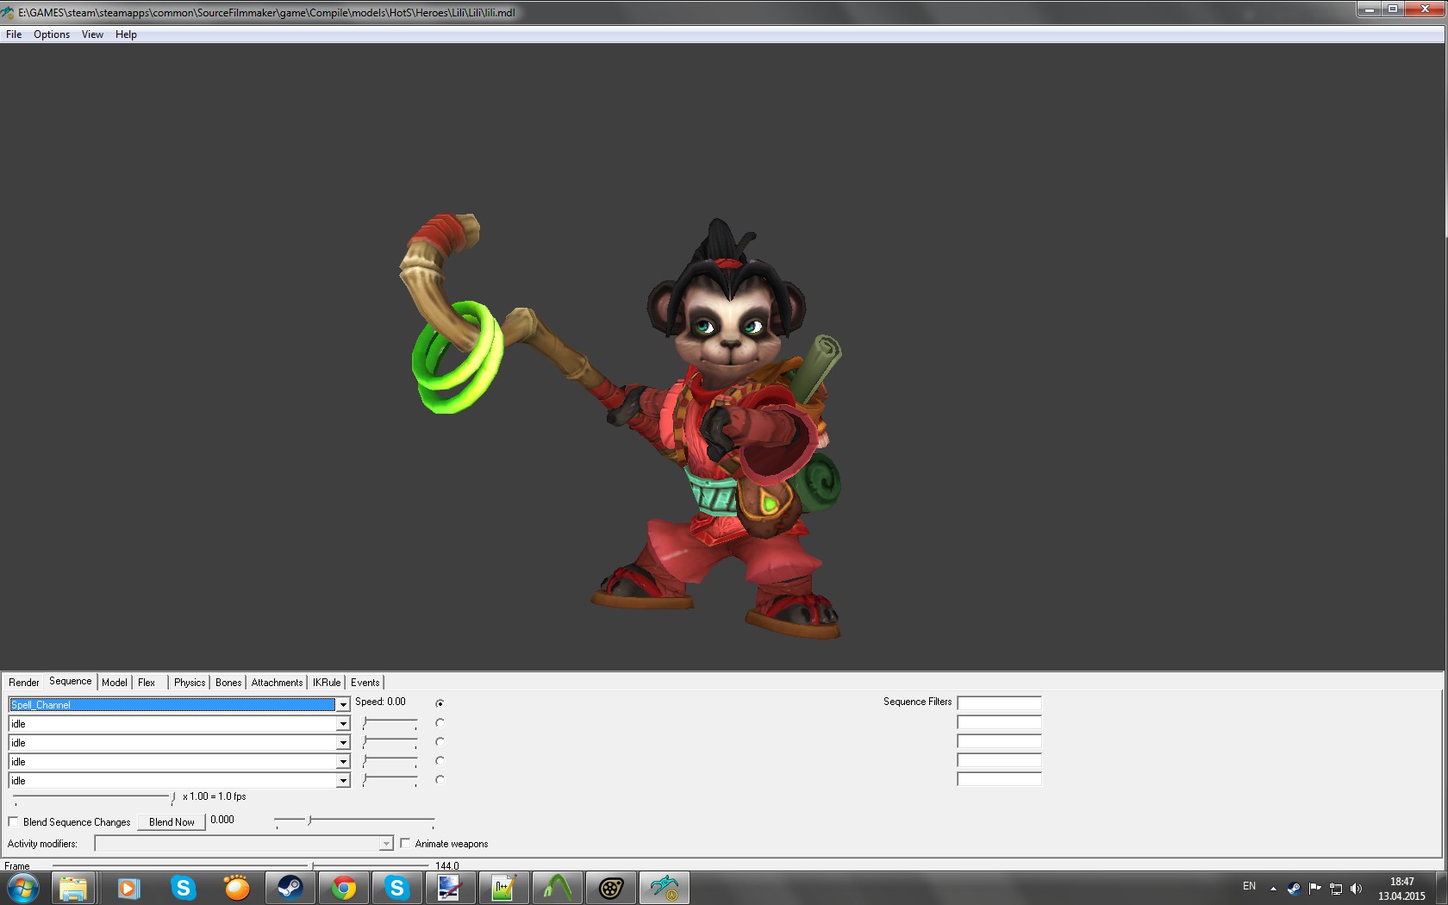Click the model viewer title bar icon

8,13
